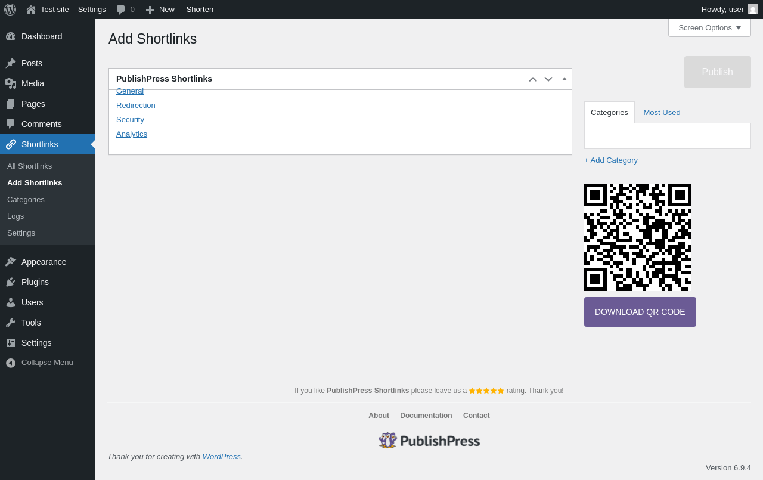Click the Shortlinks chain link icon

(x=11, y=144)
